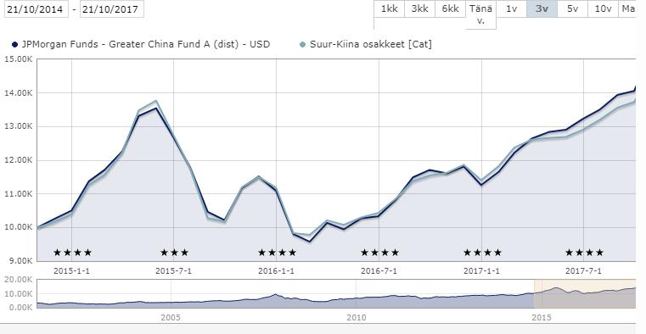Click the 0.00K overview axis label
Viewport: 646px width, 334px height.
20,307
